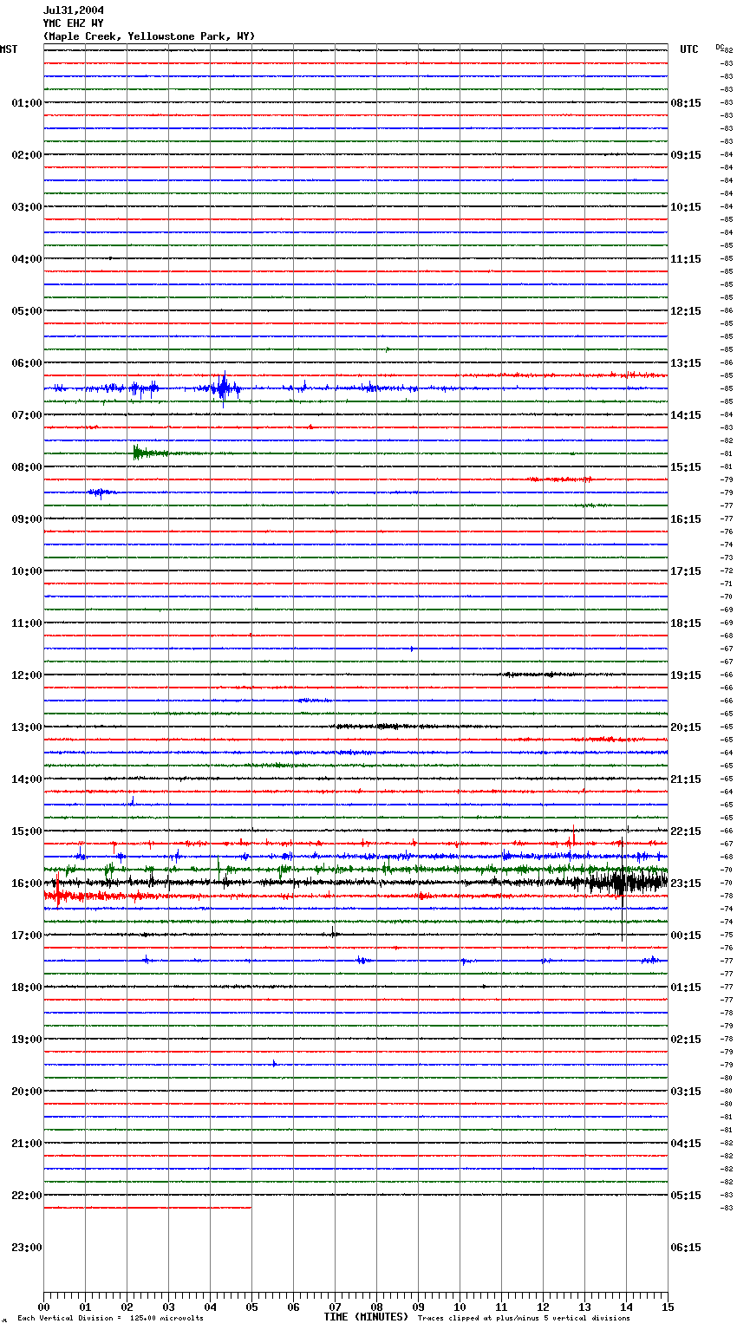Select the 10:00 MST time label
Image resolution: width=737 pixels, height=1330 pixels.
pyautogui.click(x=27, y=571)
